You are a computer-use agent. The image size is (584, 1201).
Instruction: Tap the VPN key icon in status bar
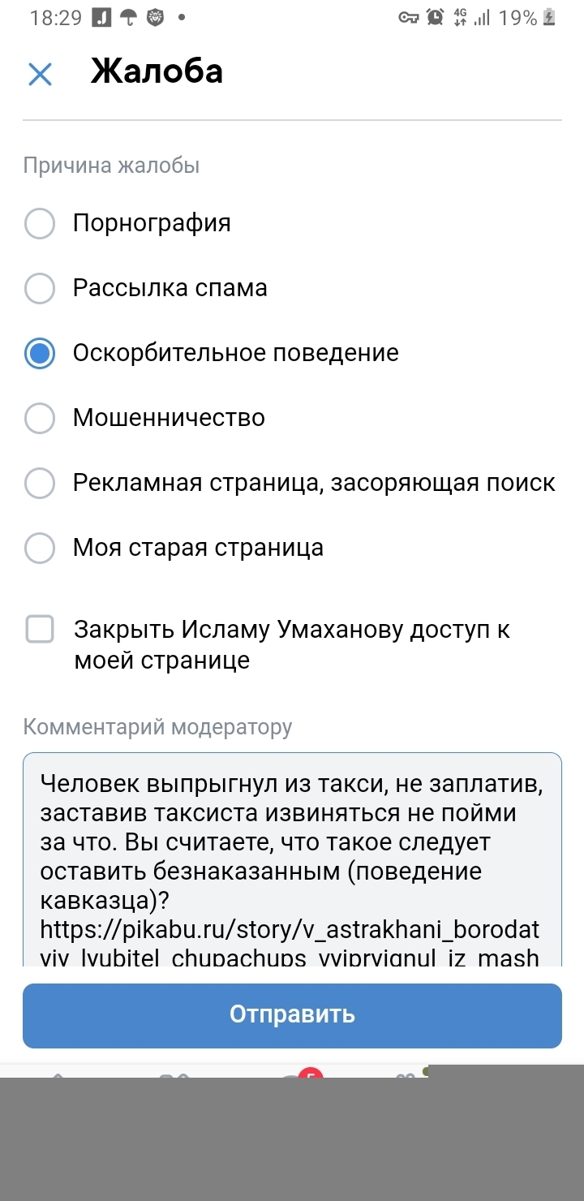409,18
